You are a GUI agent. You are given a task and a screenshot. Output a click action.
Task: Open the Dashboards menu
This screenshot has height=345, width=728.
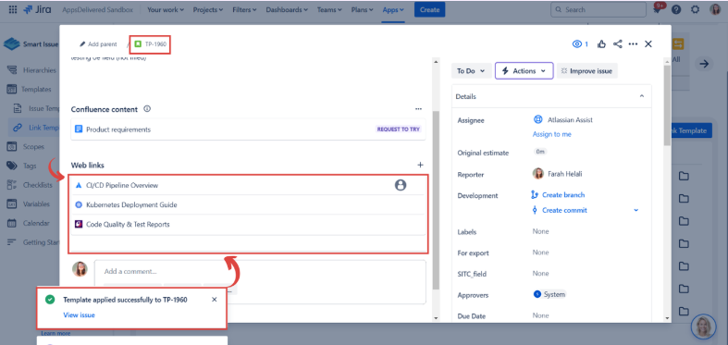point(287,9)
